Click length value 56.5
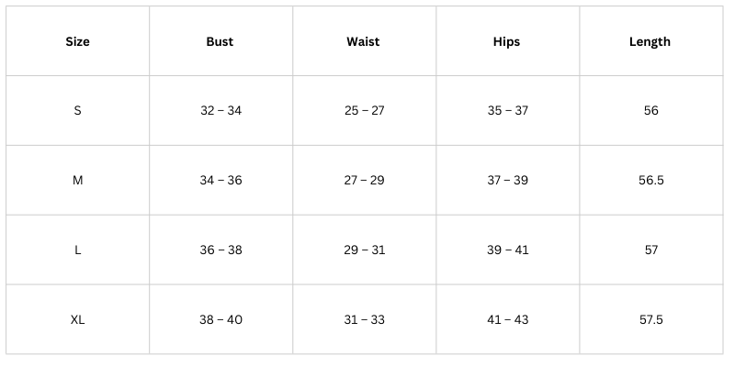This screenshot has height=367, width=735. [650, 180]
